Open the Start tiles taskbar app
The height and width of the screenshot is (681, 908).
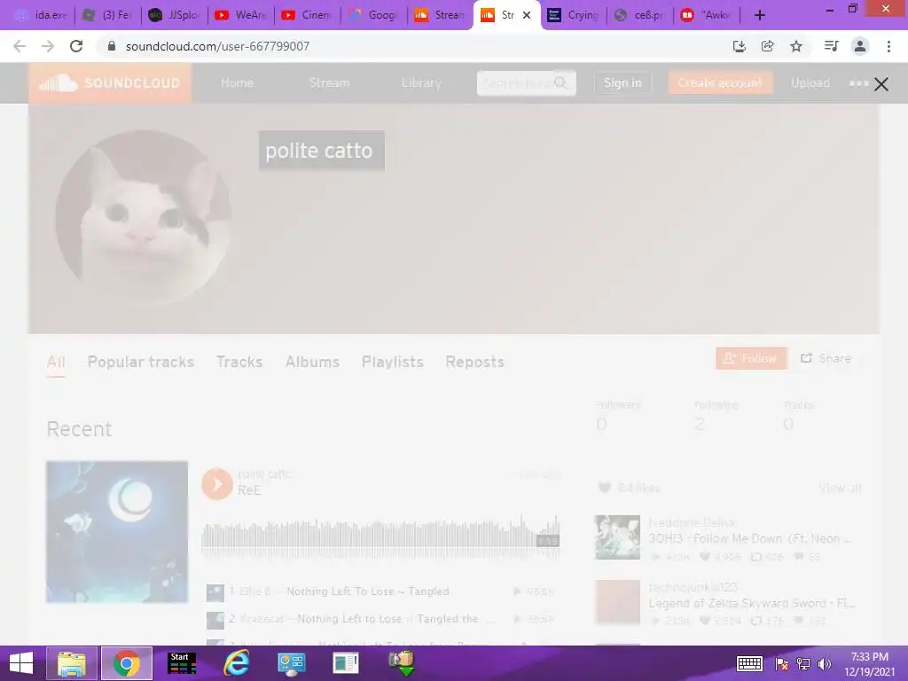click(181, 663)
